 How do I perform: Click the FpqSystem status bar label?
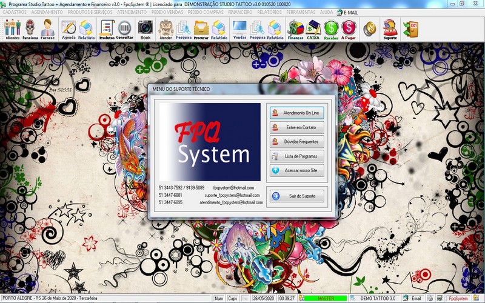click(x=458, y=298)
